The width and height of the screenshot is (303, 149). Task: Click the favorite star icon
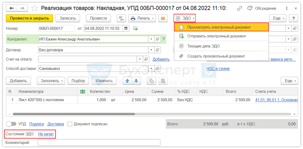tap(35, 8)
